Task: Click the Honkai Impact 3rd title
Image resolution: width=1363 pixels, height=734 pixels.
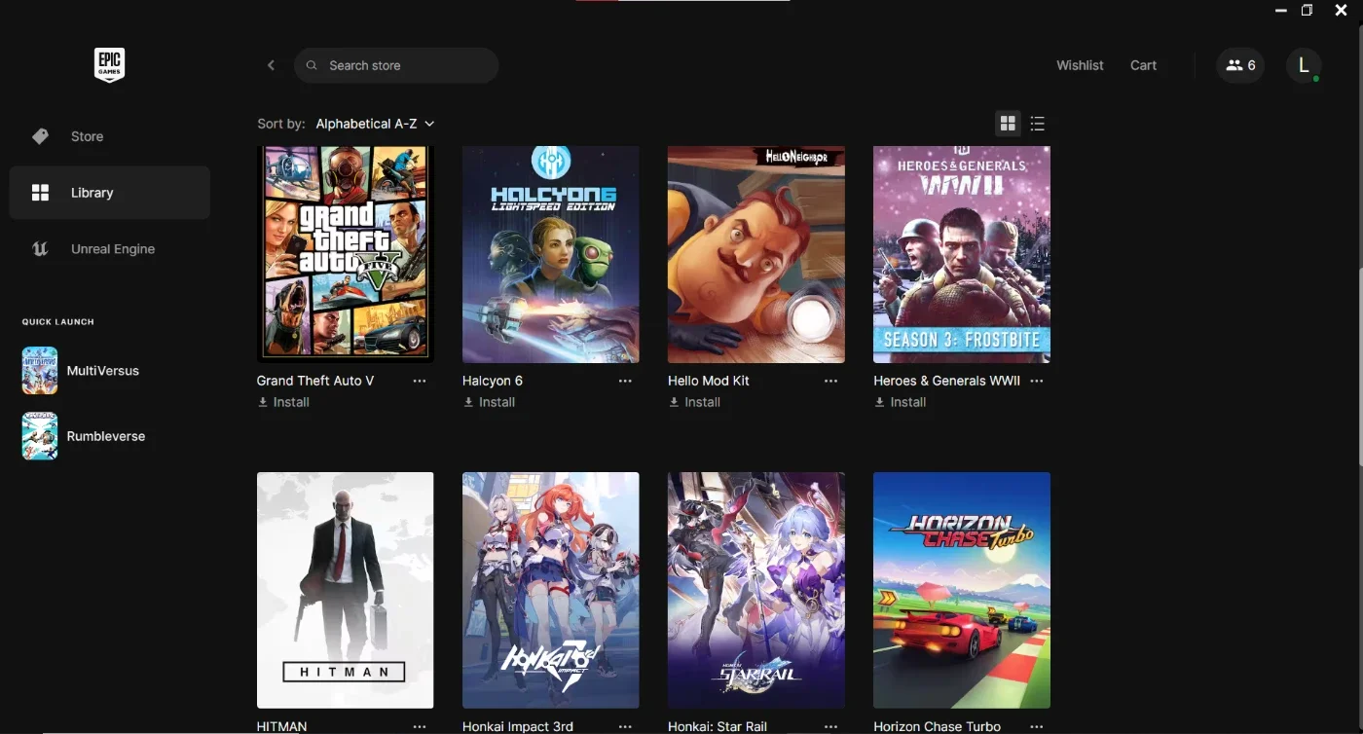Action: coord(518,726)
